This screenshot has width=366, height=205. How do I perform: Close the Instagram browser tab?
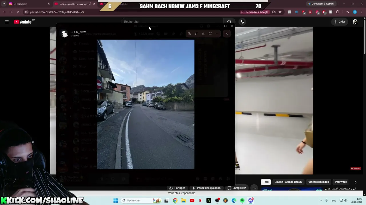(49, 4)
